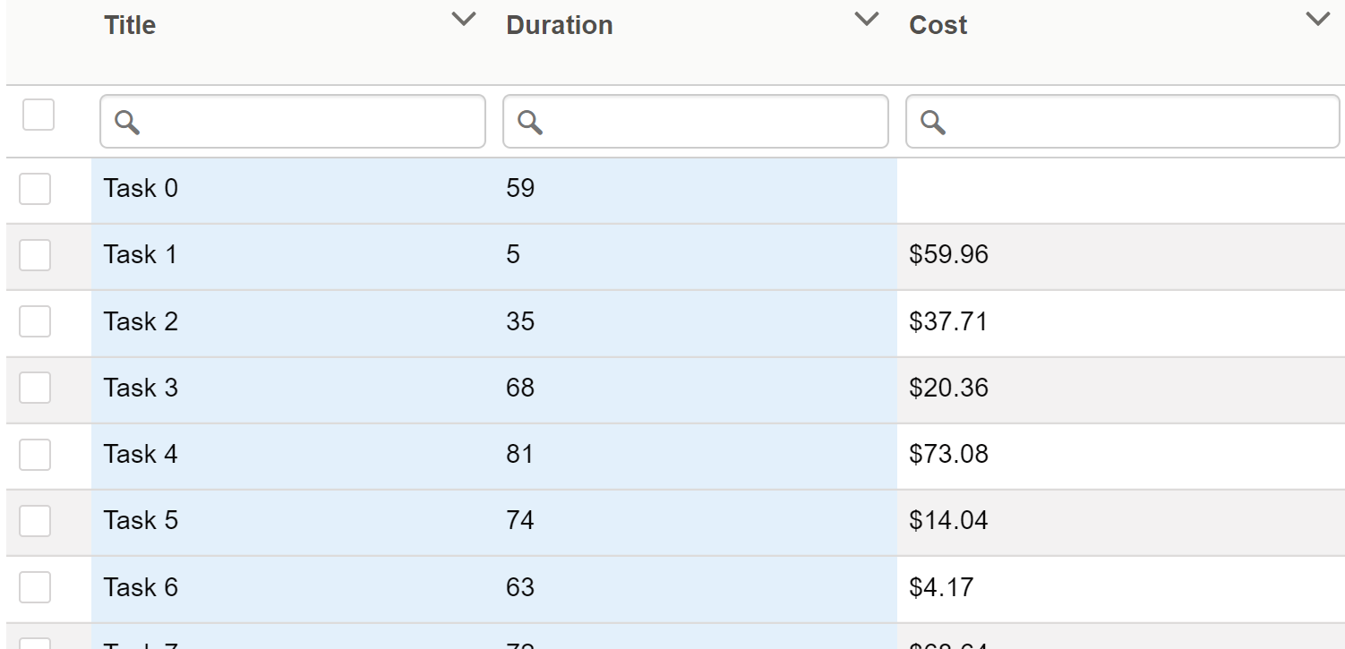Check the checkbox for Task 6

click(34, 586)
